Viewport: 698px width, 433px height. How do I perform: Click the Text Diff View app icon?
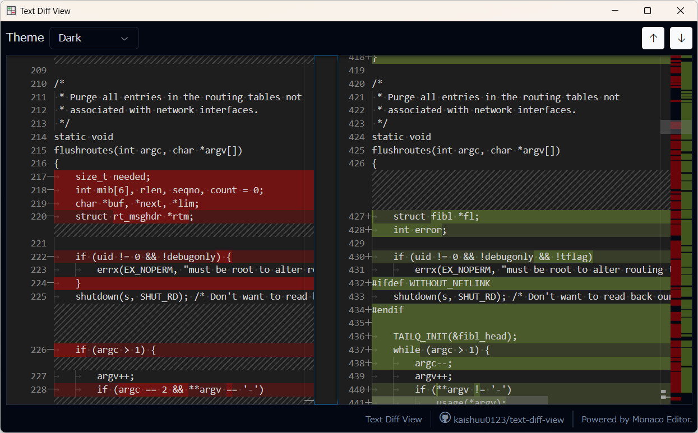[11, 11]
